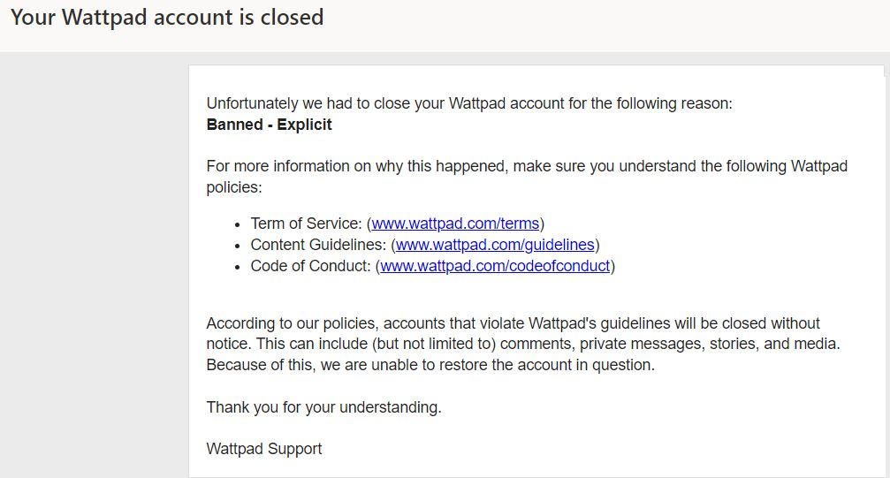Open the www.wattpad.com/guidelines link
This screenshot has width=890, height=478.
496,245
